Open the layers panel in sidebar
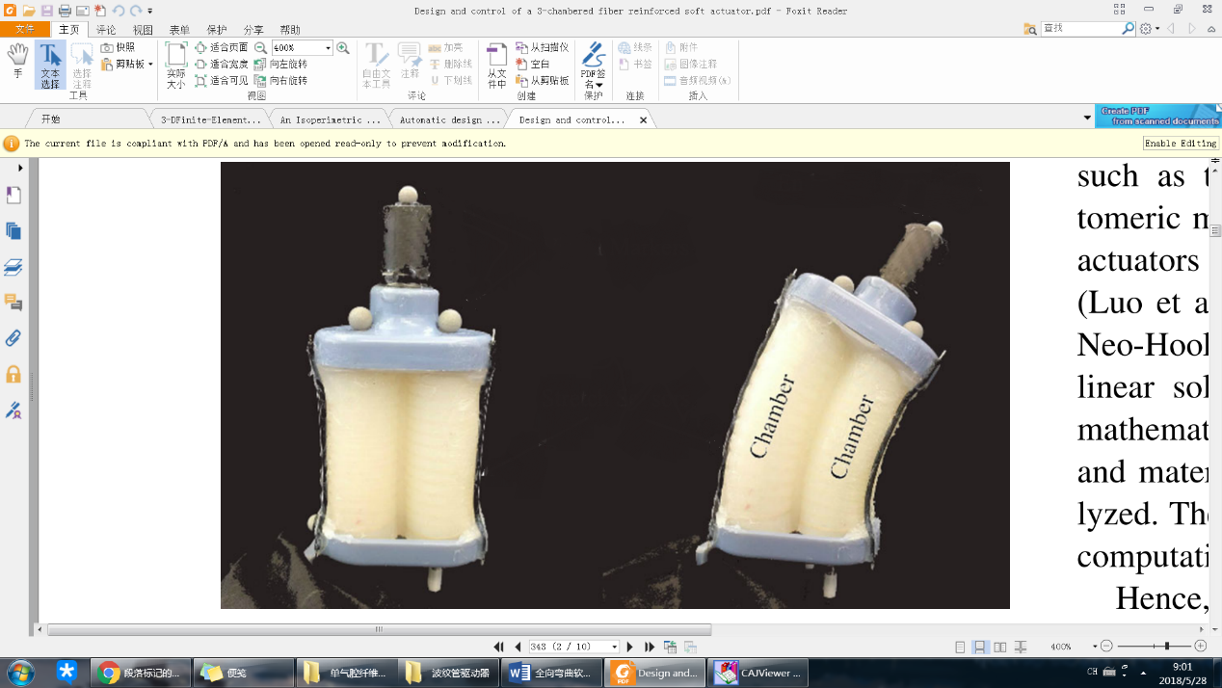The height and width of the screenshot is (688, 1222). point(13,267)
